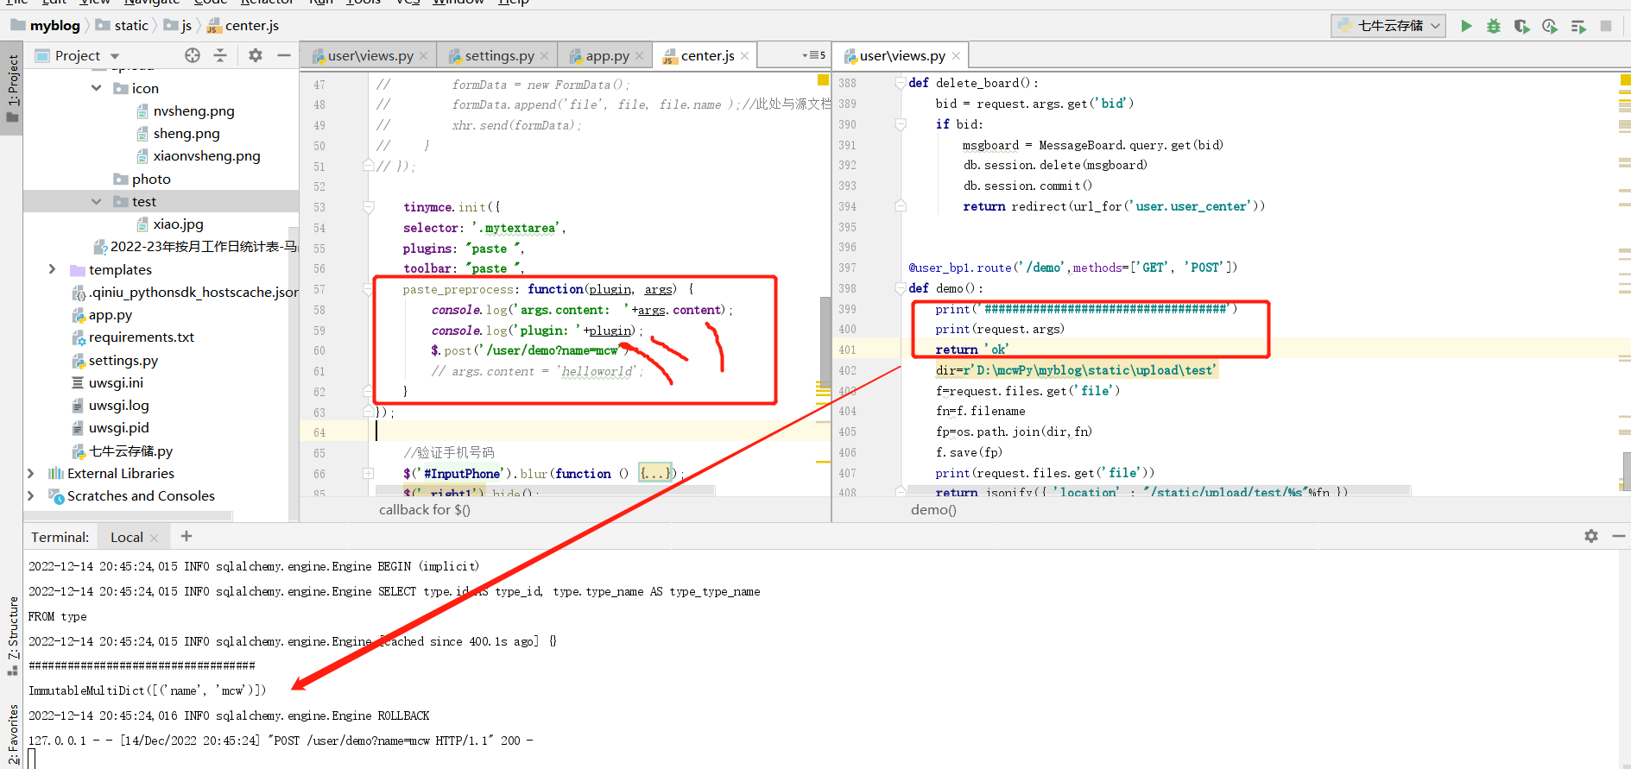Open xiao.jpg in the test folder
The width and height of the screenshot is (1631, 769).
click(x=178, y=224)
